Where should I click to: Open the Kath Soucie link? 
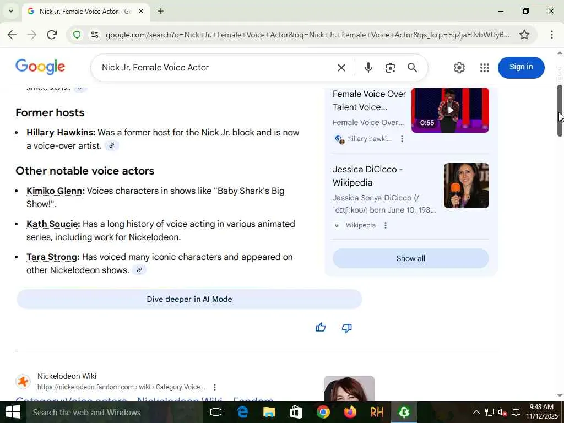pos(53,224)
